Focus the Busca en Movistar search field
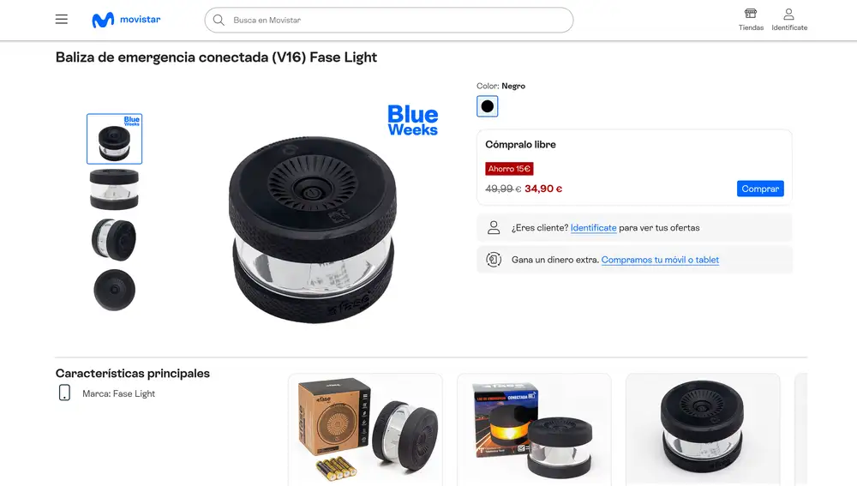 [389, 21]
